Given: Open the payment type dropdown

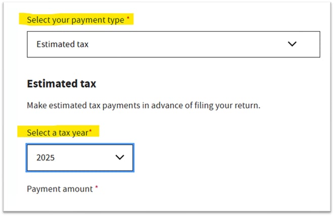Looking at the screenshot, I should coord(173,44).
